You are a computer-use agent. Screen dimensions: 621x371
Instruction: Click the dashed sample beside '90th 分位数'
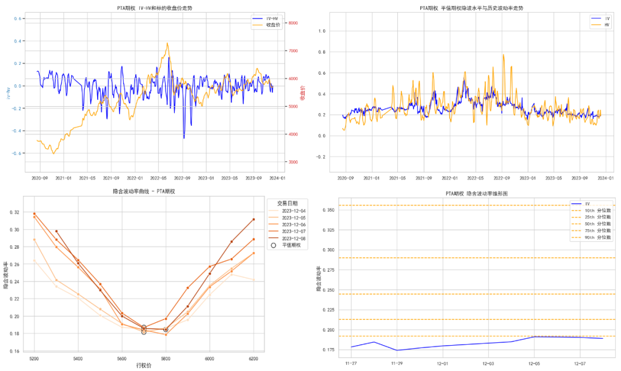(577, 238)
